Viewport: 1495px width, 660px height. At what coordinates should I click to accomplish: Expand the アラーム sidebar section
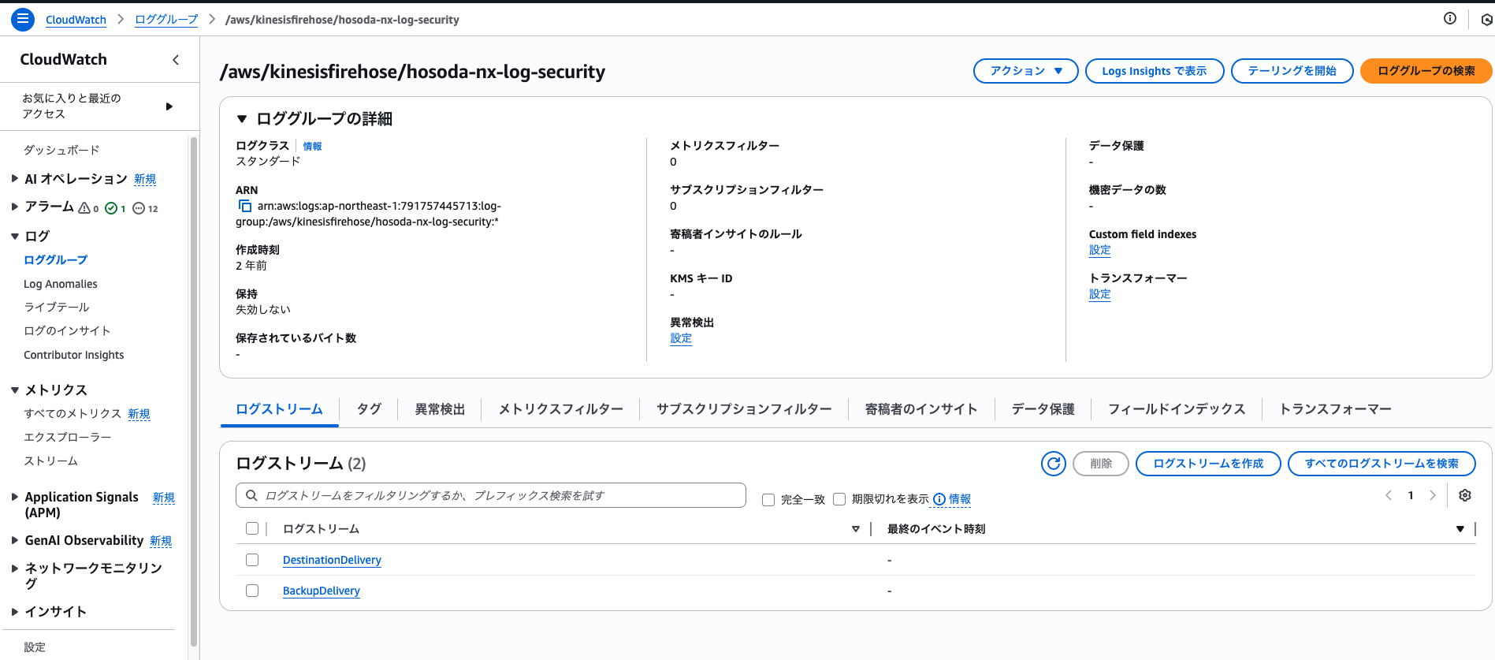click(x=15, y=207)
